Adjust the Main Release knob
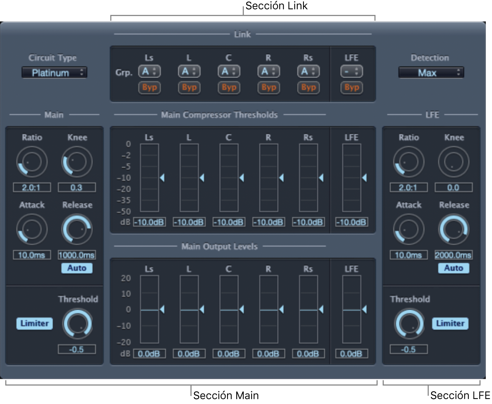 [77, 229]
